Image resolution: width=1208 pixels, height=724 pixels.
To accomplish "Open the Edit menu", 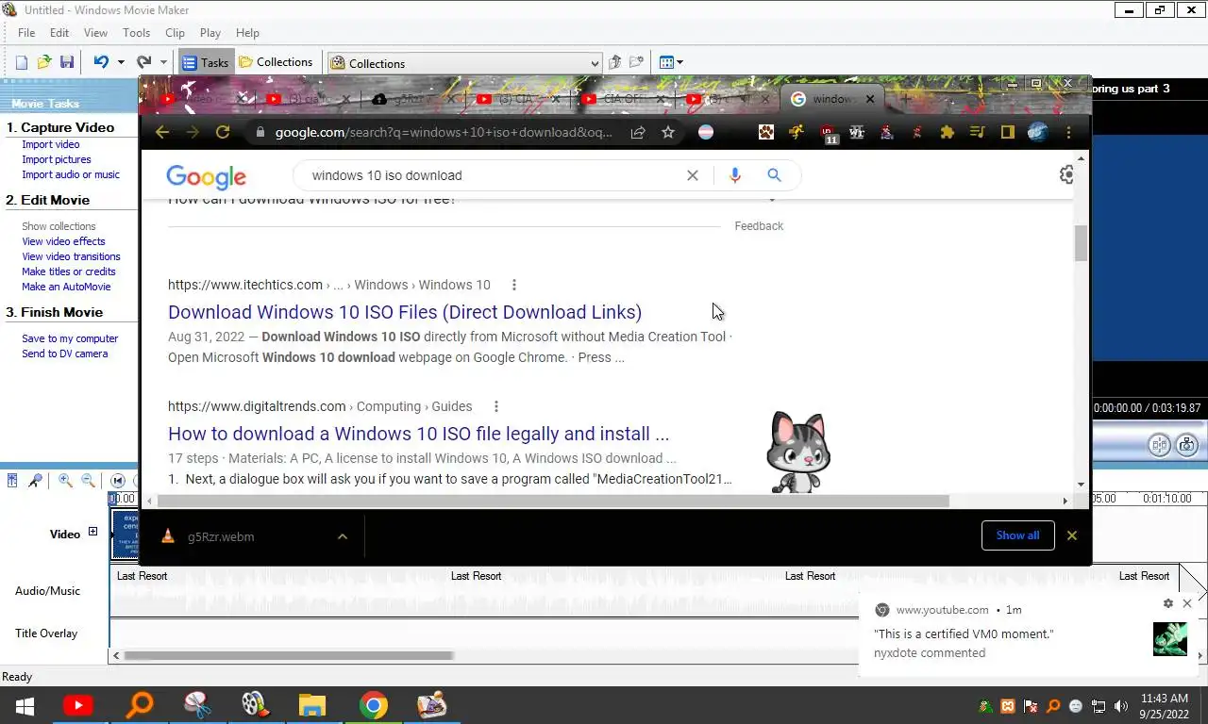I will [x=59, y=33].
